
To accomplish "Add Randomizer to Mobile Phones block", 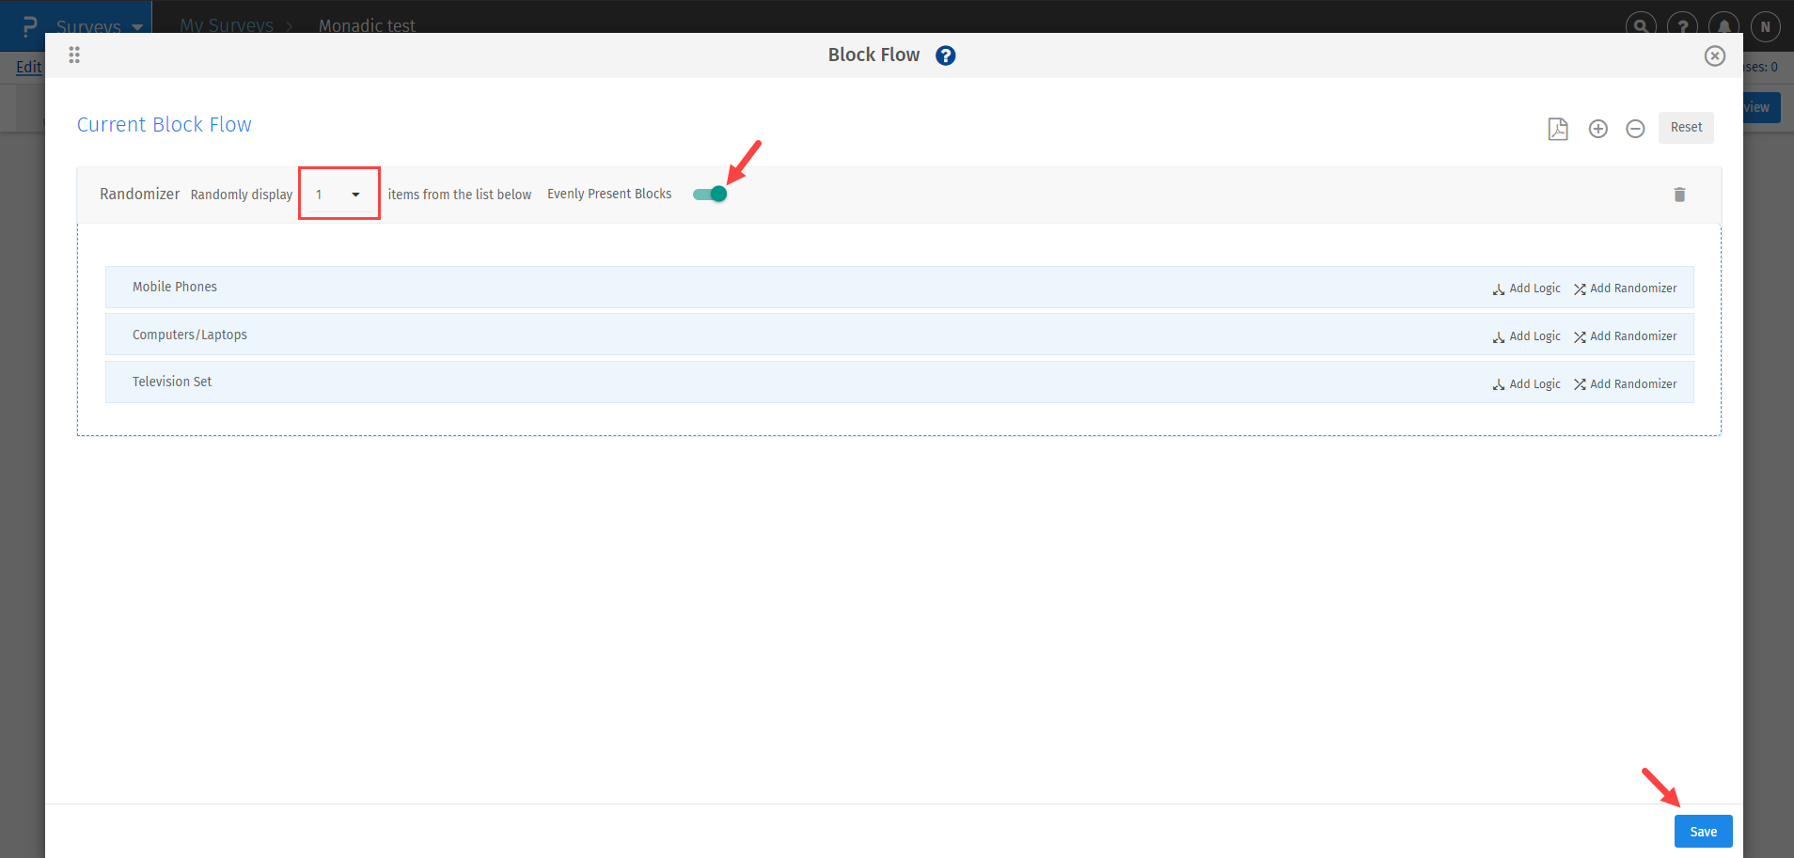I will click(1626, 289).
